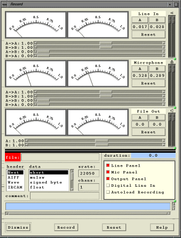Click the Microphone vertical gain slider
The height and width of the screenshot is (238, 181).
coord(172,85)
